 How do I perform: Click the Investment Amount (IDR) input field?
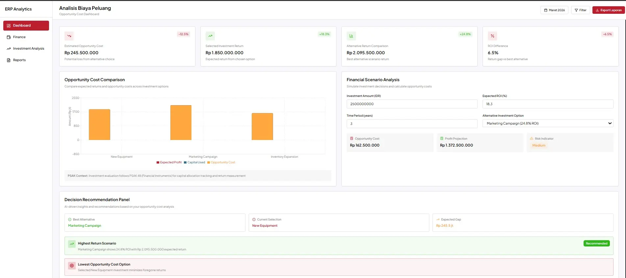pos(412,104)
